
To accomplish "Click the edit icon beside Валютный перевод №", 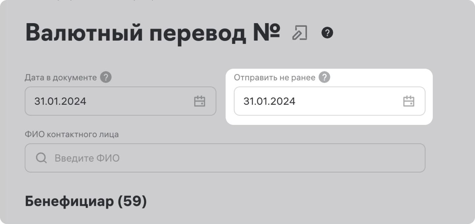I will 300,33.
